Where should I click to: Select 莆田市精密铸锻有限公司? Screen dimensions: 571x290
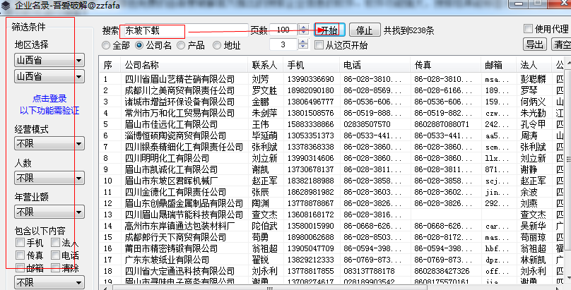tap(171, 248)
